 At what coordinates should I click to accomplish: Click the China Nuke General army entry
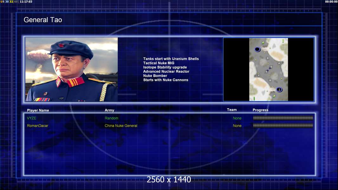[121, 126]
